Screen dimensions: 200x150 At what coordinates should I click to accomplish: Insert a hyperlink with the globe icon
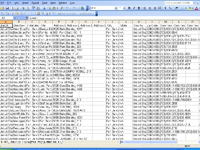82,8
